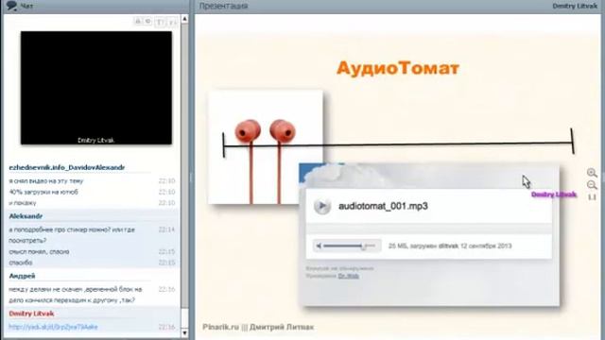605x340 pixels.
Task: Zoom out of the presentation with the magnifier minus
Action: click(x=592, y=185)
